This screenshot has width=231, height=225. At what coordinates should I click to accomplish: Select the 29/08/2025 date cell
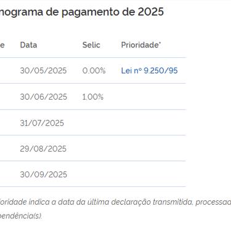tap(43, 149)
